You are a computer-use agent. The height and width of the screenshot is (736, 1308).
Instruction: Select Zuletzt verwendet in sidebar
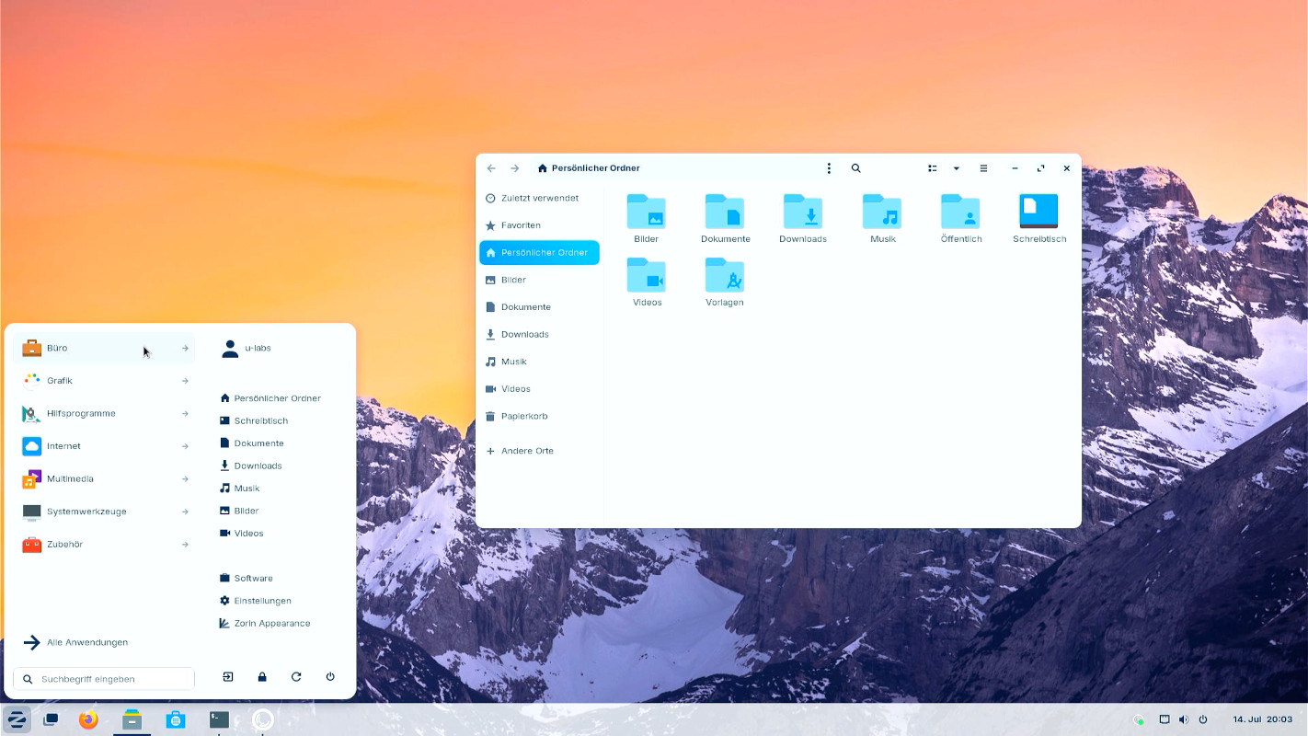coord(539,198)
